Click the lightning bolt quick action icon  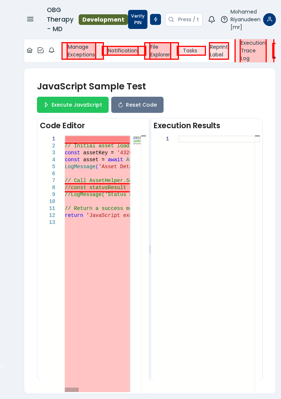(x=156, y=19)
